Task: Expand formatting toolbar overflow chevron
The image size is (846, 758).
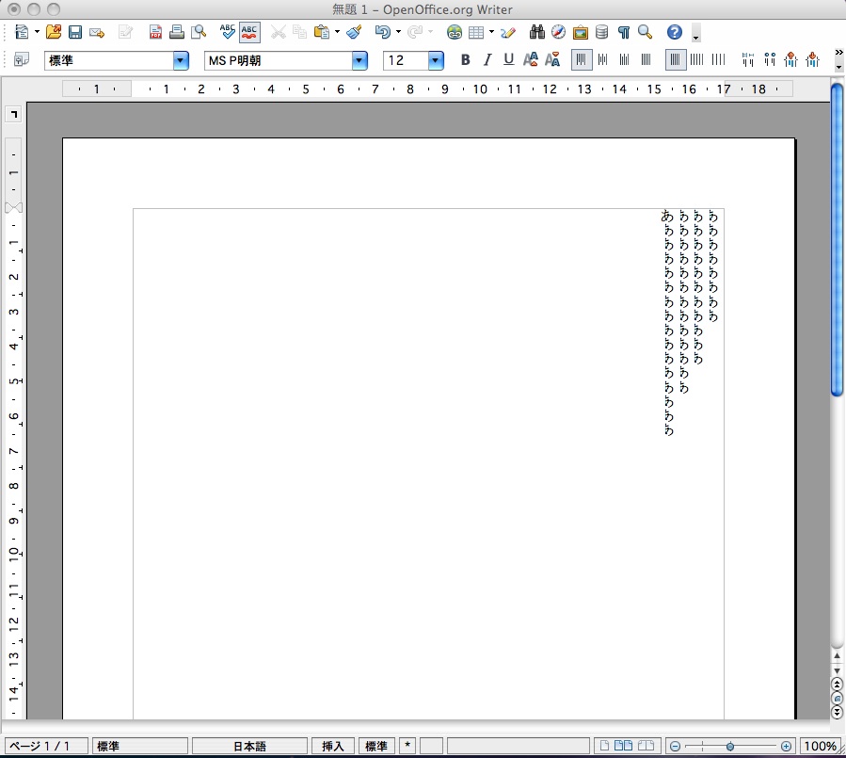Action: coord(838,53)
